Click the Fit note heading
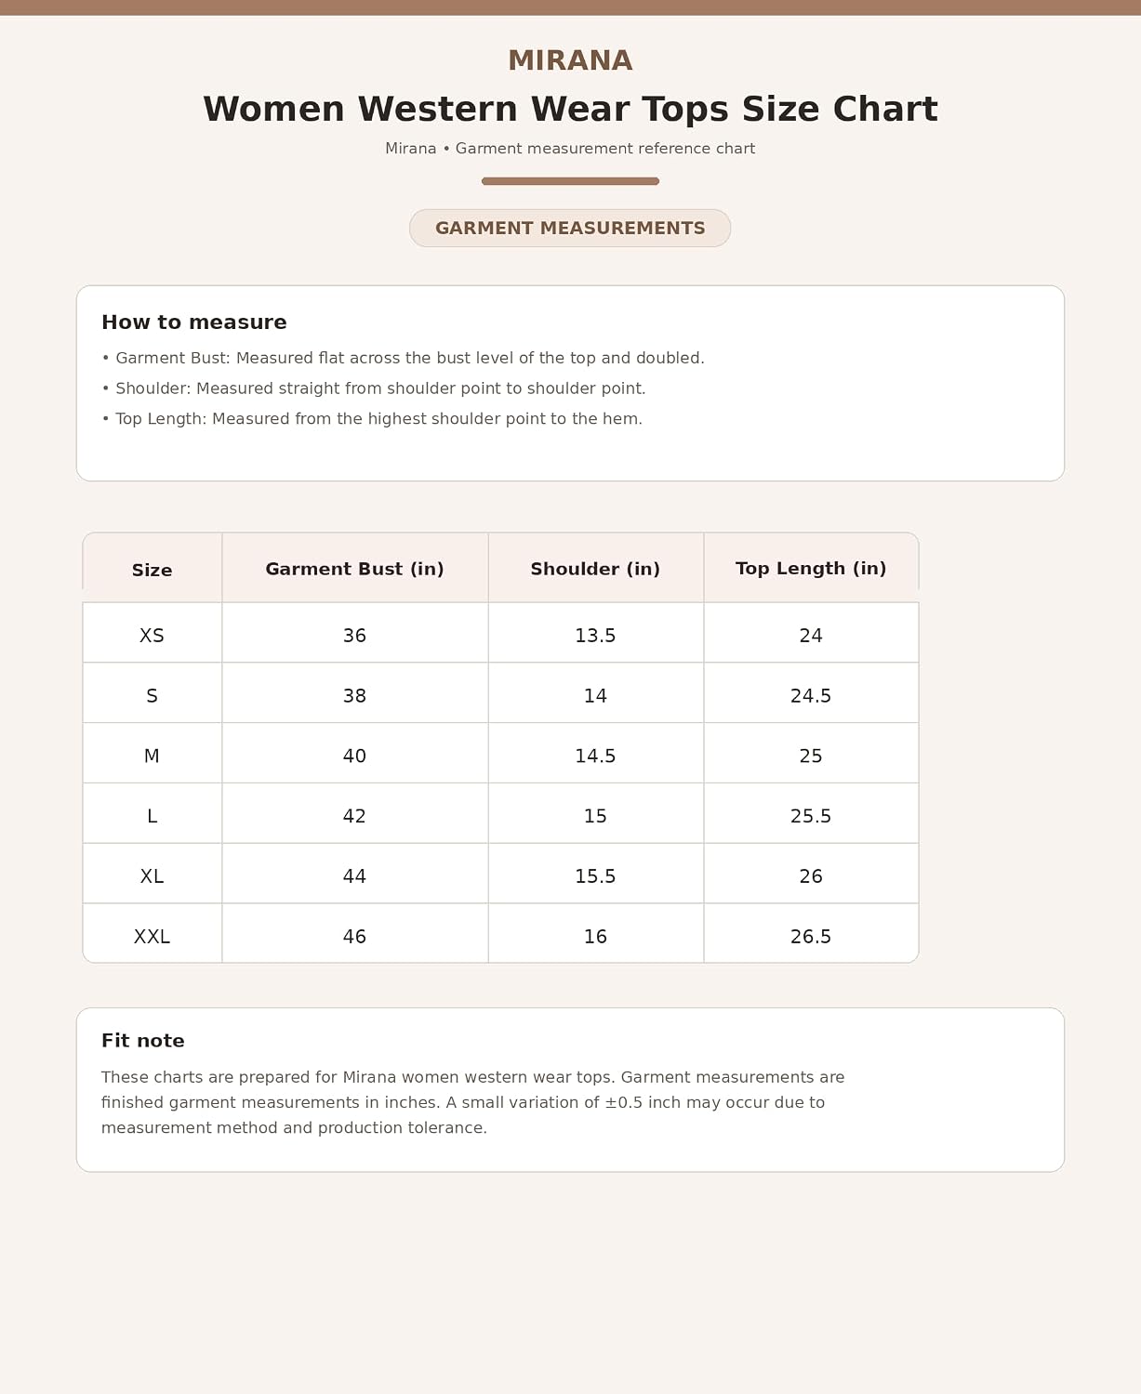Image resolution: width=1141 pixels, height=1394 pixels. click(x=143, y=1041)
